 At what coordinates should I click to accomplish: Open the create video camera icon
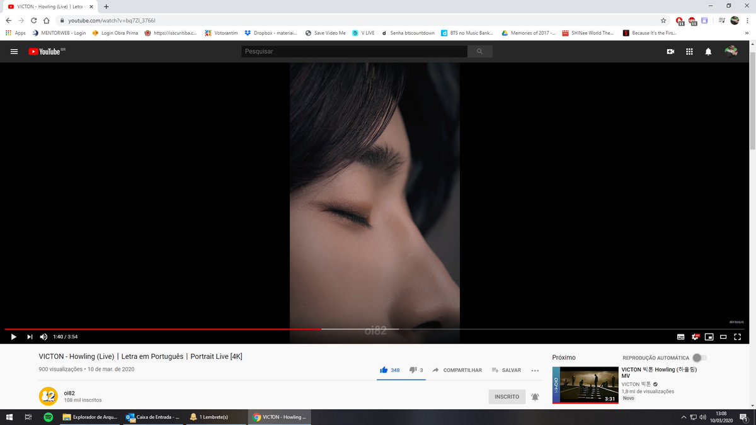pyautogui.click(x=670, y=52)
